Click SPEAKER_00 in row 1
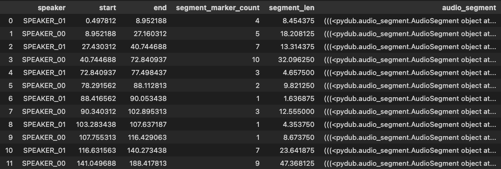The height and width of the screenshot is (169, 501). [x=44, y=34]
